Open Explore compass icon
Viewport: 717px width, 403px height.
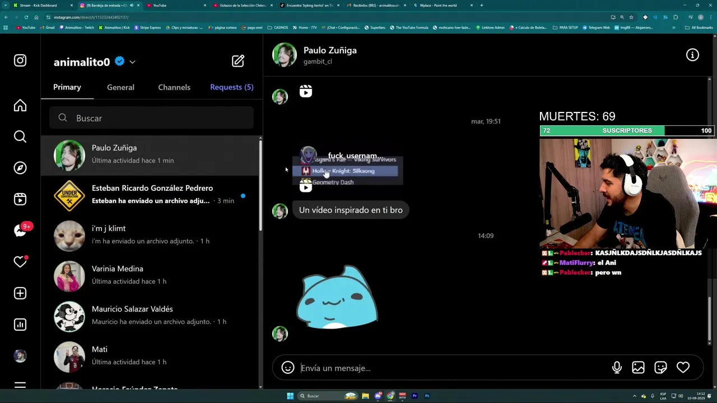pyautogui.click(x=20, y=168)
